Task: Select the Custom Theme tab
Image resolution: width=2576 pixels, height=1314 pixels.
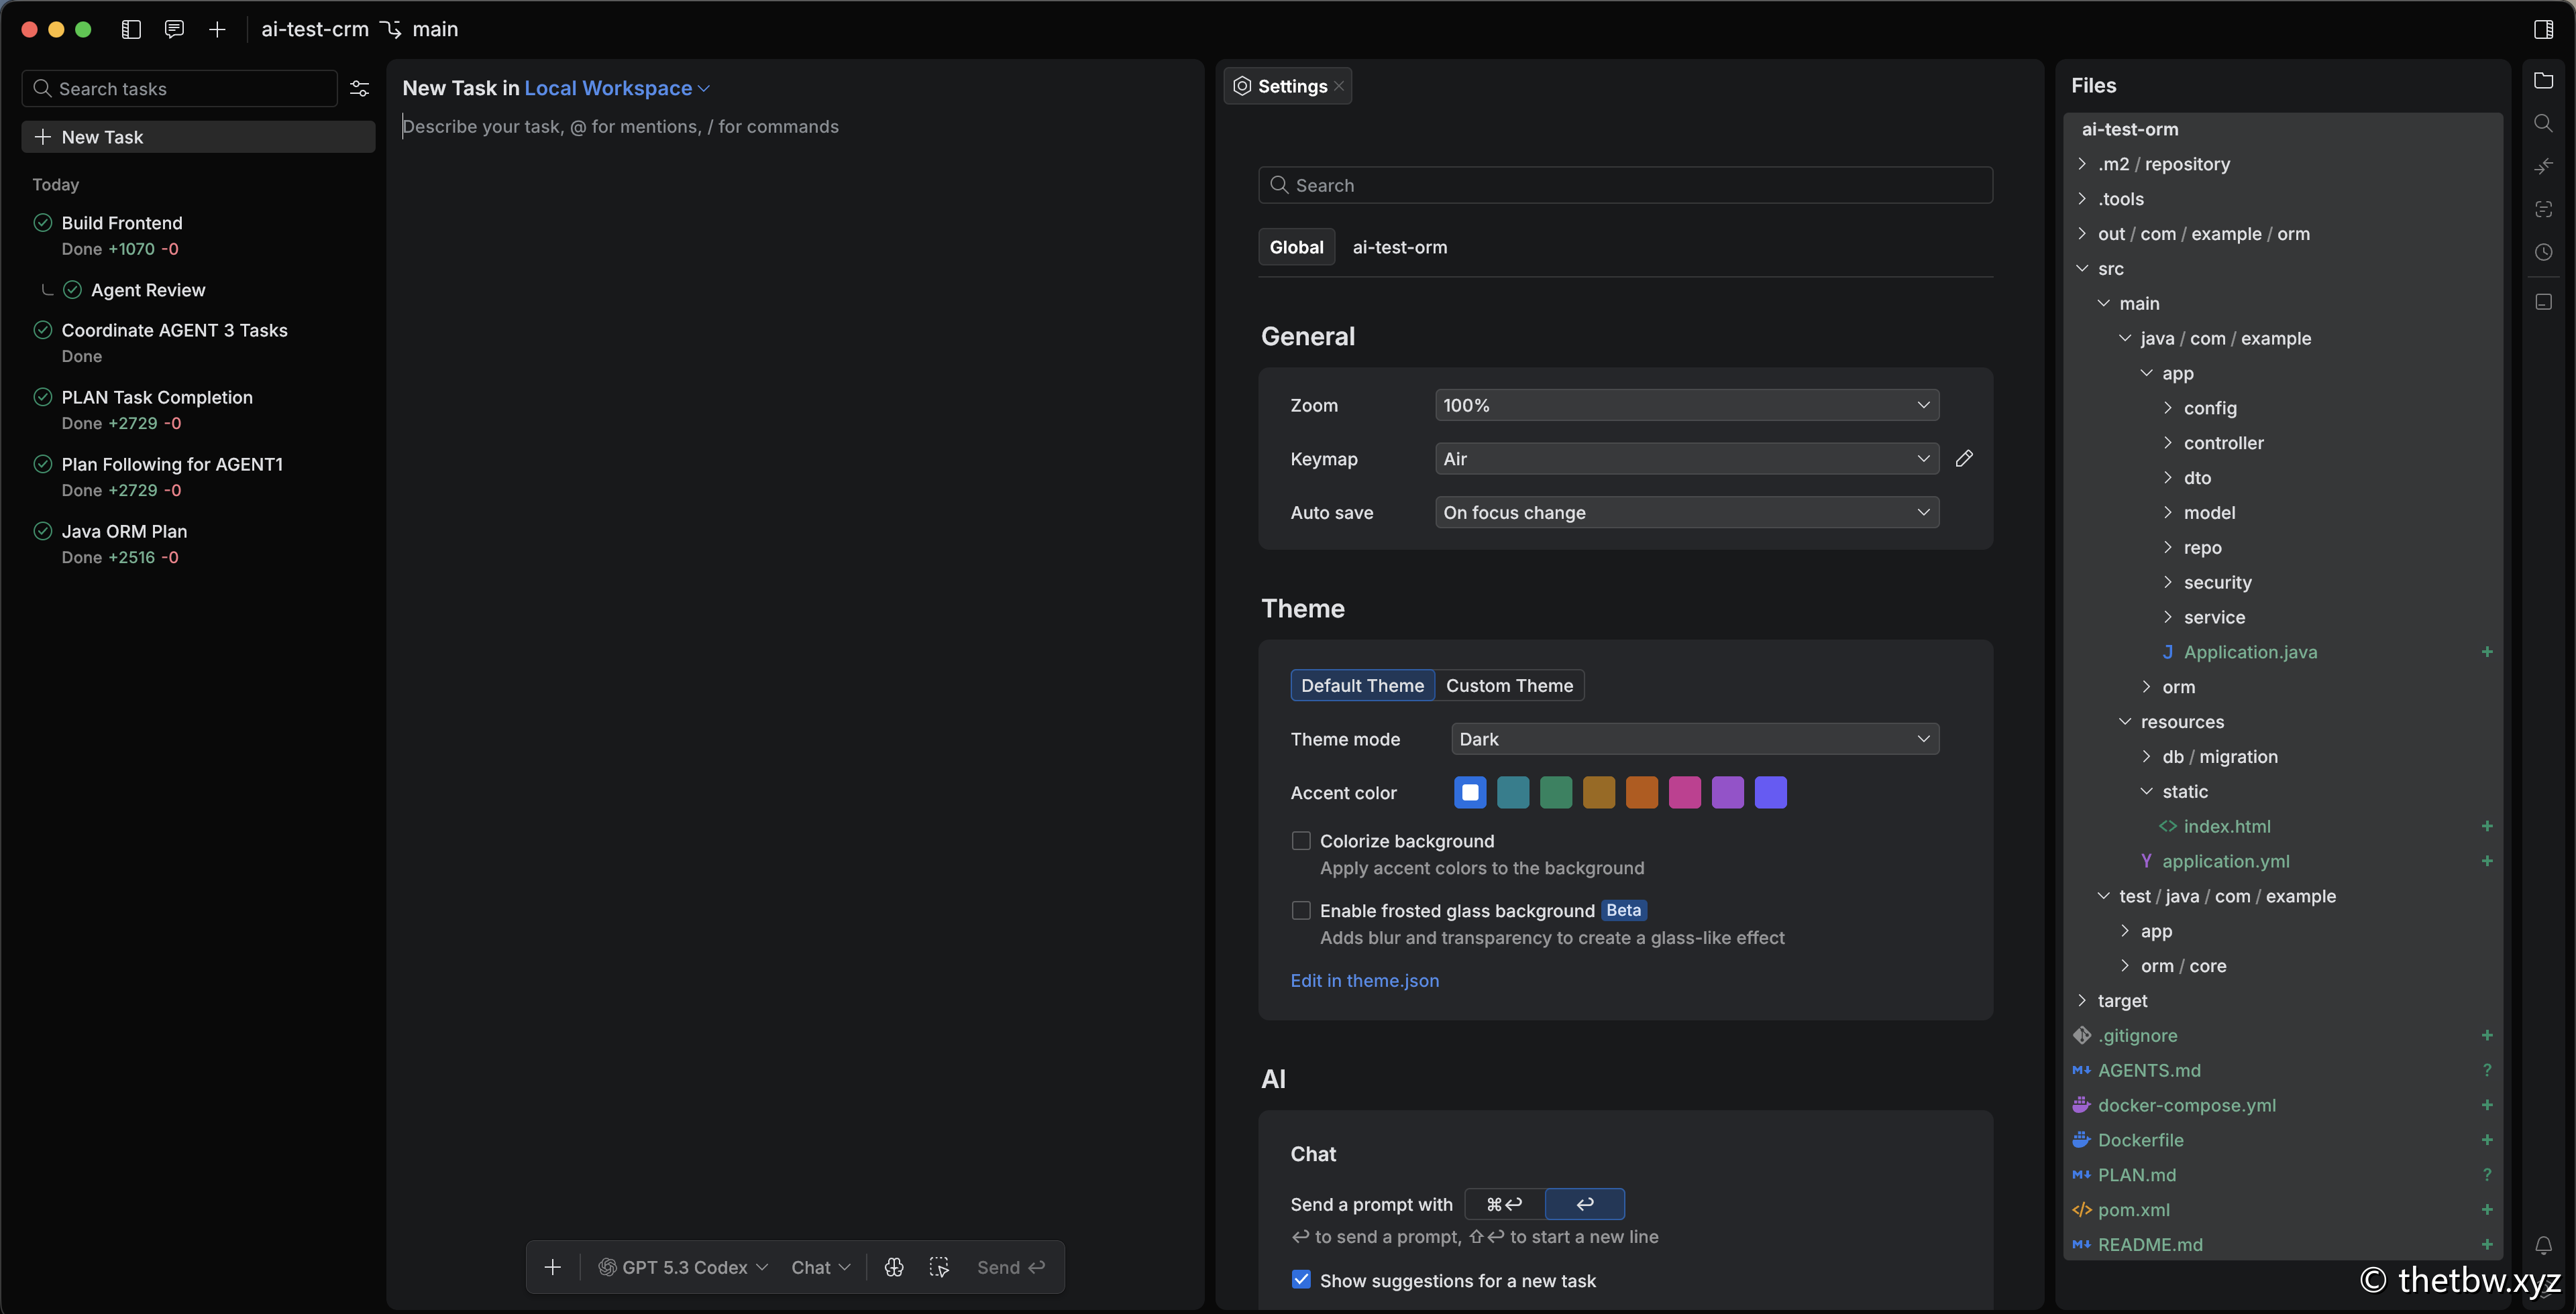Action: 1509,685
